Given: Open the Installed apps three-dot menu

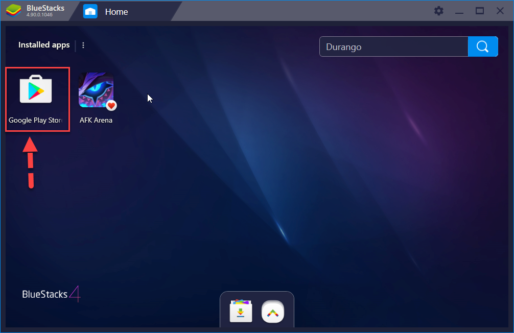Looking at the screenshot, I should (x=83, y=45).
